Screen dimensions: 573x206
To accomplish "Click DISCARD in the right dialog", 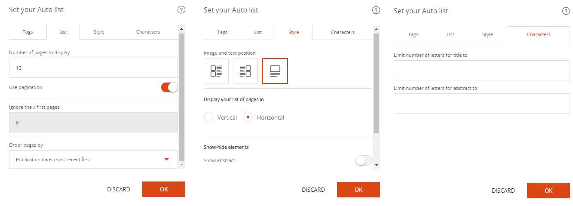I will click(x=503, y=191).
